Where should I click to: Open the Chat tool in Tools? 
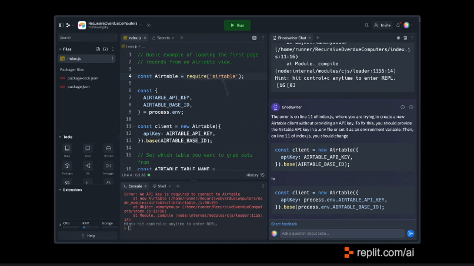(x=88, y=150)
